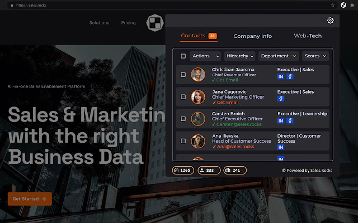Screen dimensions: 358x223
Task: Click Carsten@sales.rocks email address
Action: tap(237, 124)
